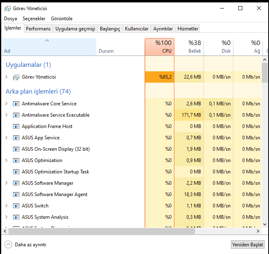
Task: Click the vertical scrollbar down arrow
Action: click(265, 224)
